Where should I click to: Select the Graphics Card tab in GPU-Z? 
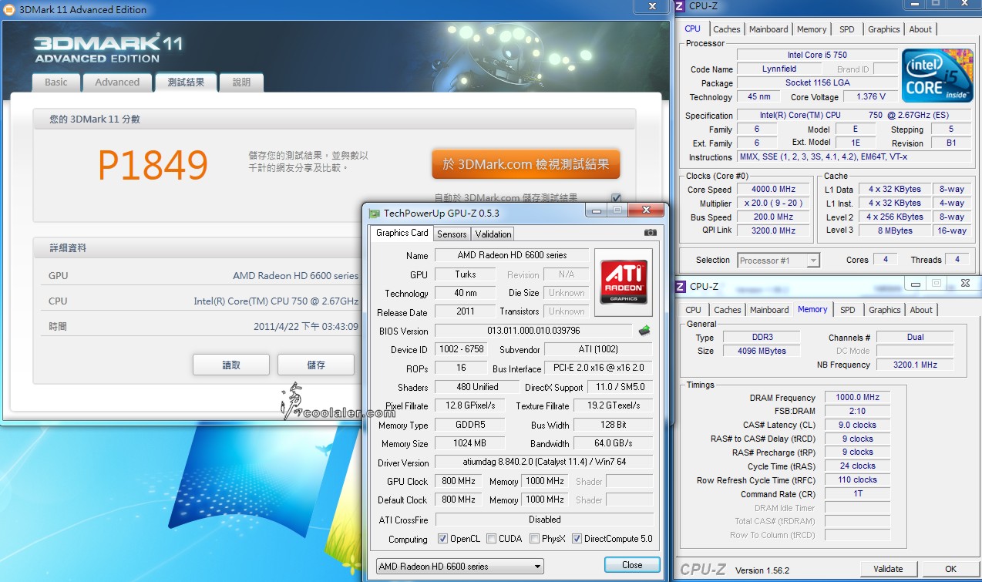click(402, 233)
